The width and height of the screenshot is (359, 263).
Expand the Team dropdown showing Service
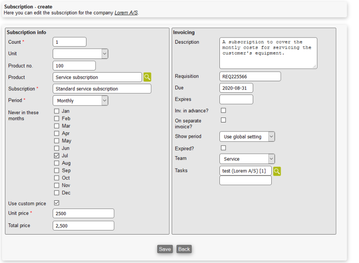[247, 159]
